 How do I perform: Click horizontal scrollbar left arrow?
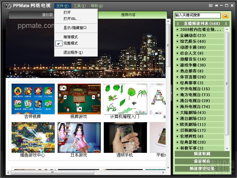(x=8, y=172)
